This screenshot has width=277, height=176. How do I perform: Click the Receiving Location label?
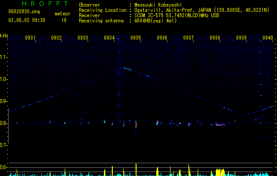pos(103,10)
